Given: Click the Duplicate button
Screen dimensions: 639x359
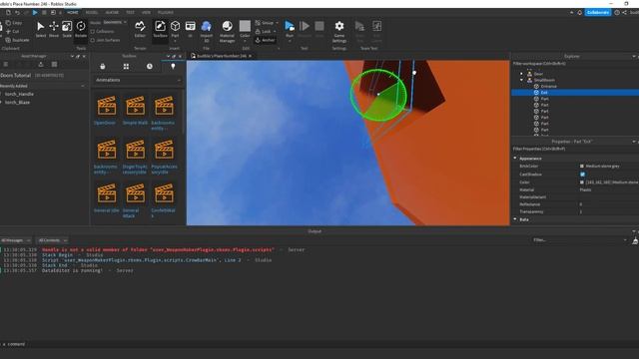Looking at the screenshot, I should pyautogui.click(x=17, y=40).
